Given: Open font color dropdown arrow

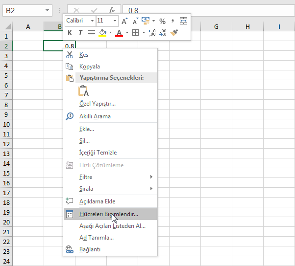Looking at the screenshot, I should point(127,33).
